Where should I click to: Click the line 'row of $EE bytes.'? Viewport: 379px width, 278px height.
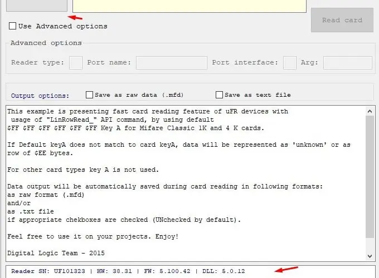pos(40,153)
